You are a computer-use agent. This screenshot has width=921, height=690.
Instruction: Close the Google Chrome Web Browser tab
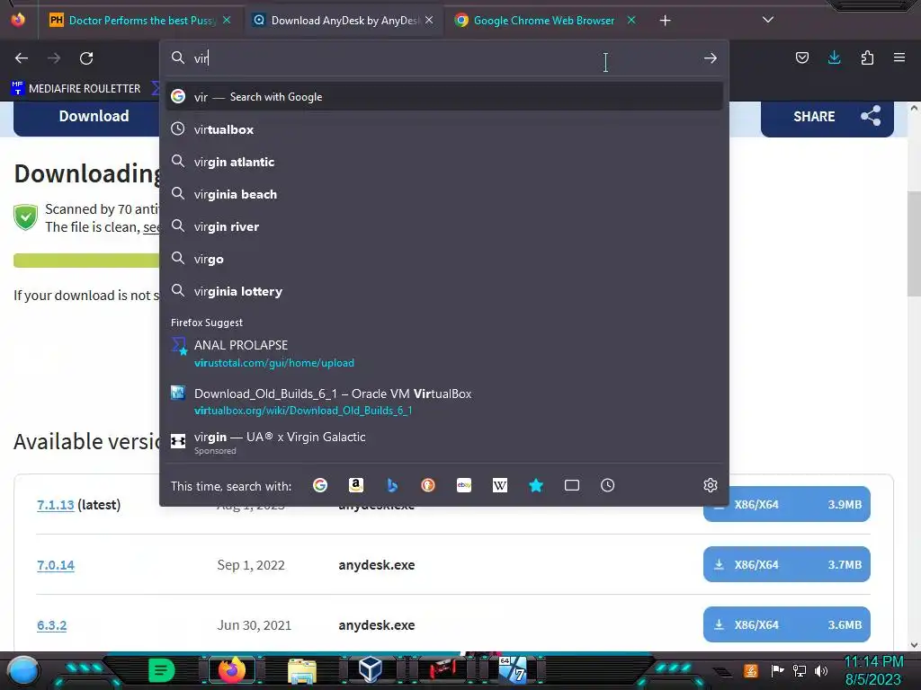[x=631, y=21]
